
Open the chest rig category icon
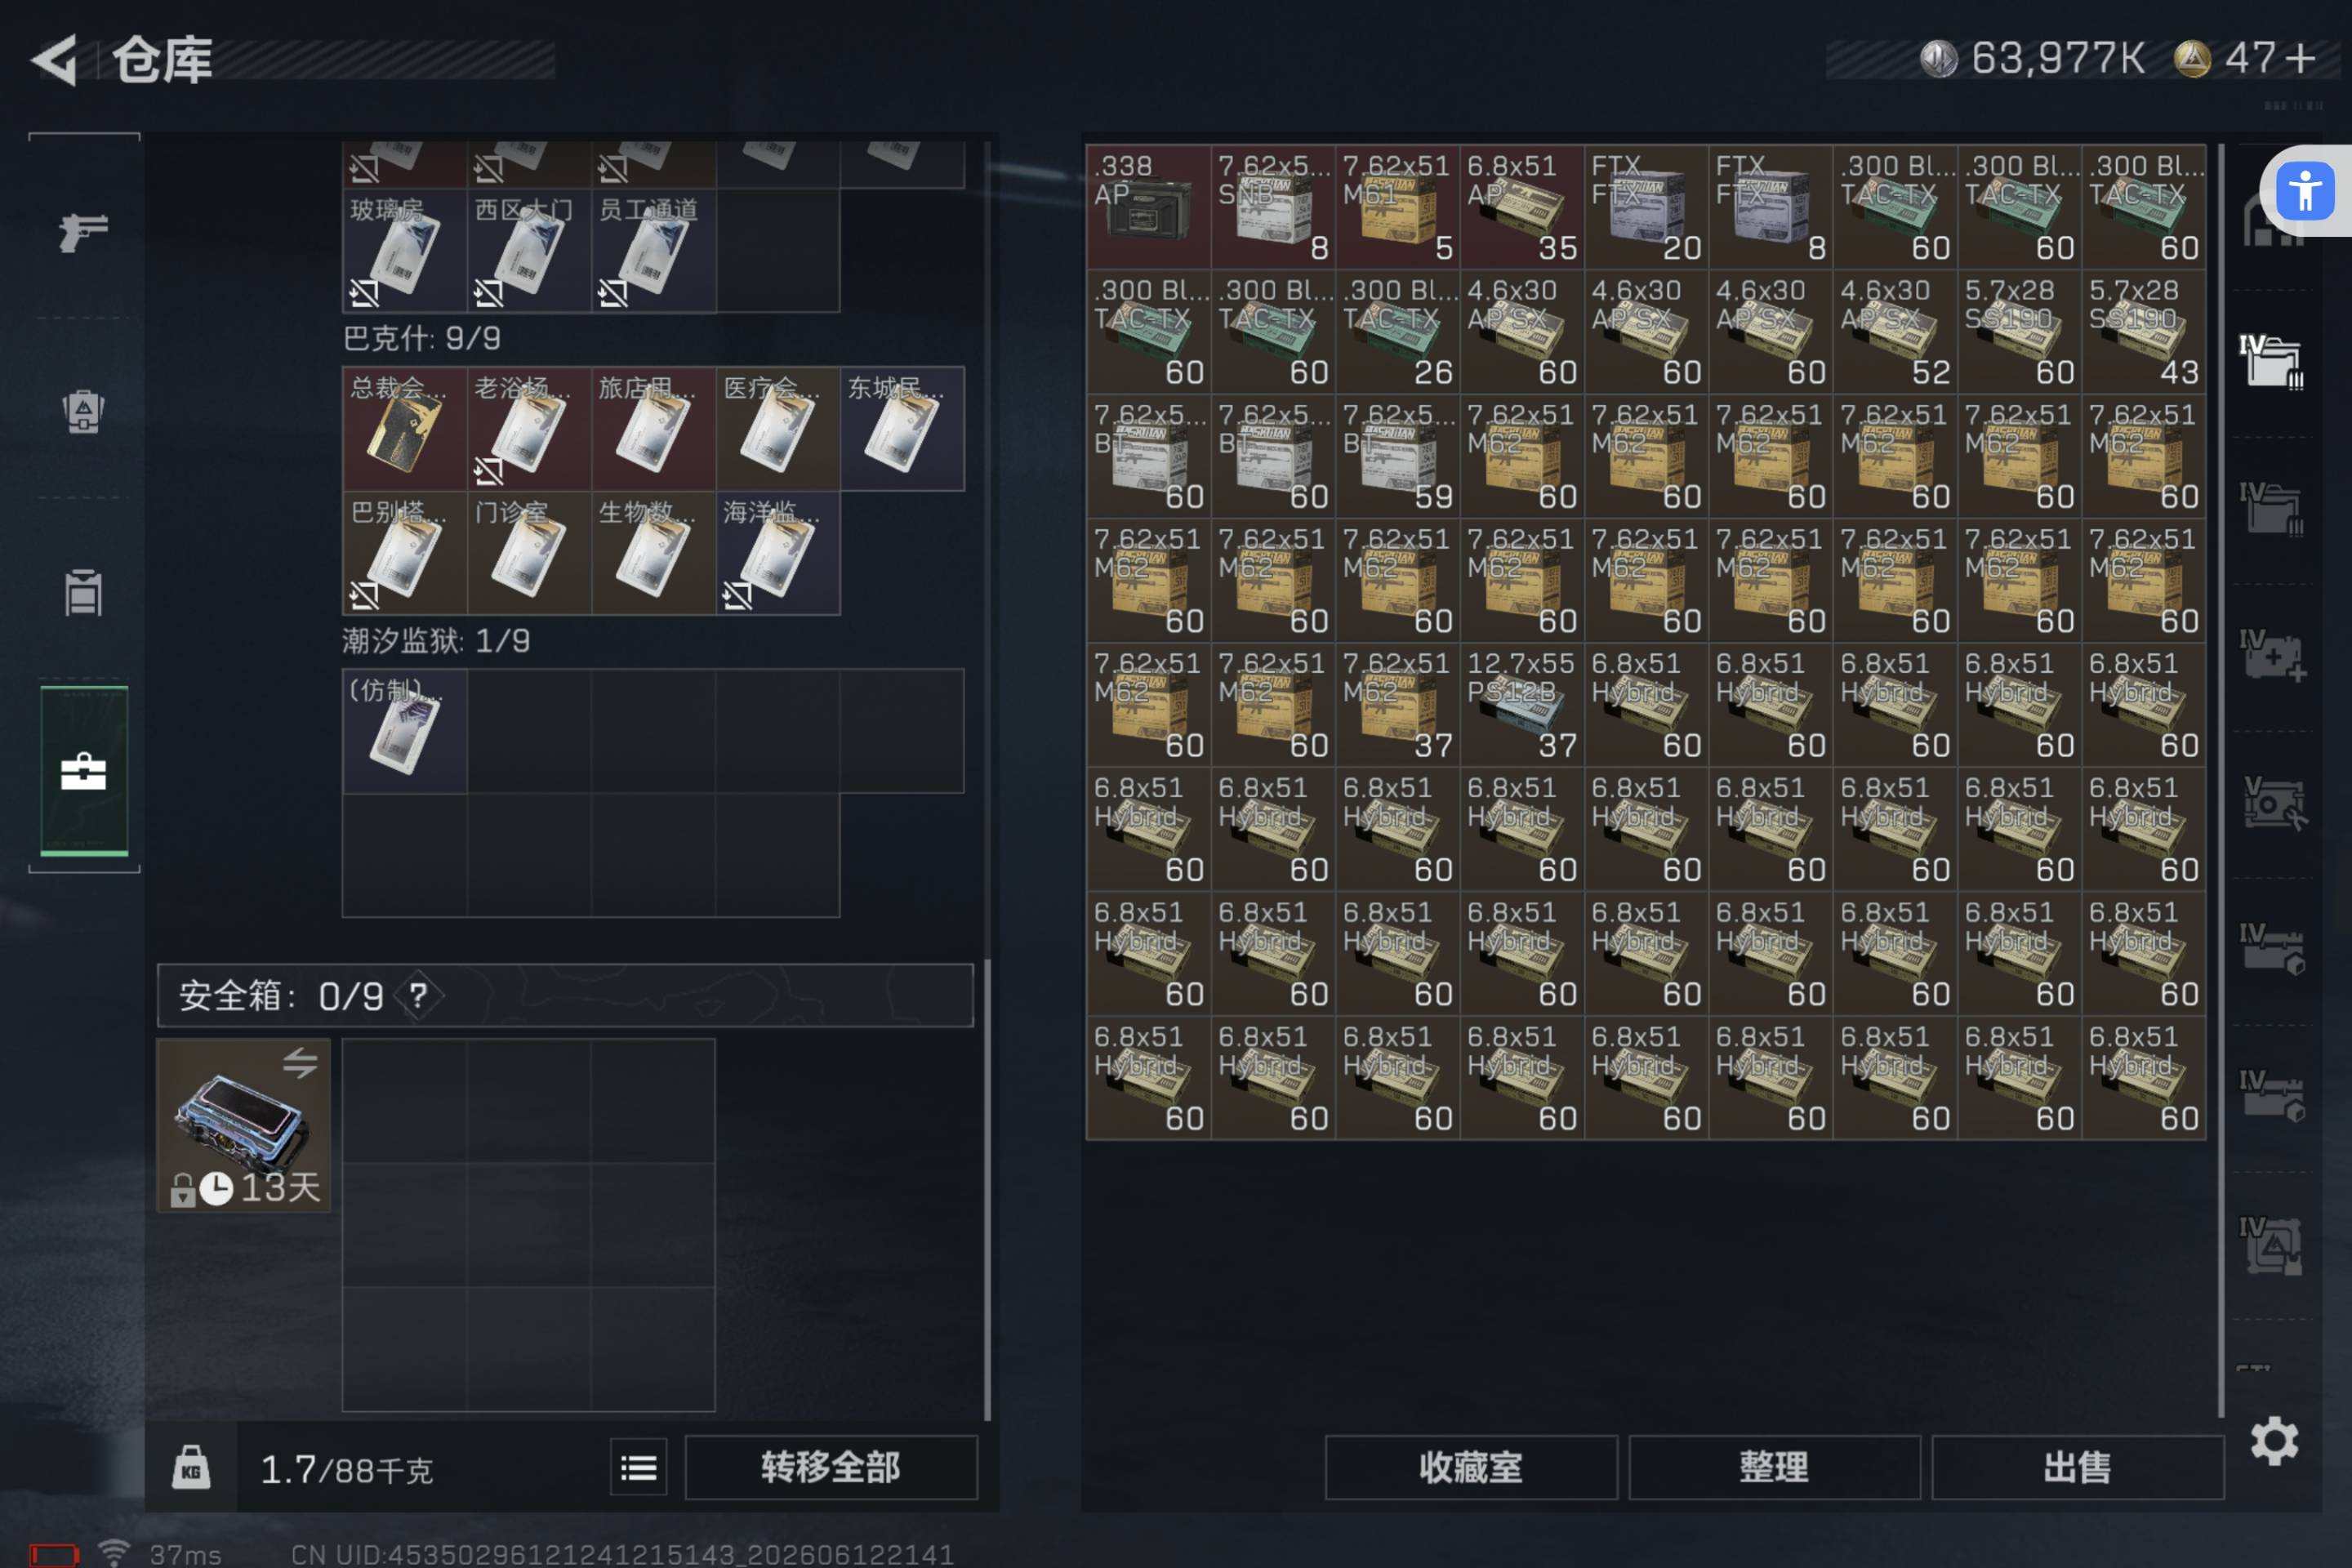coord(84,592)
